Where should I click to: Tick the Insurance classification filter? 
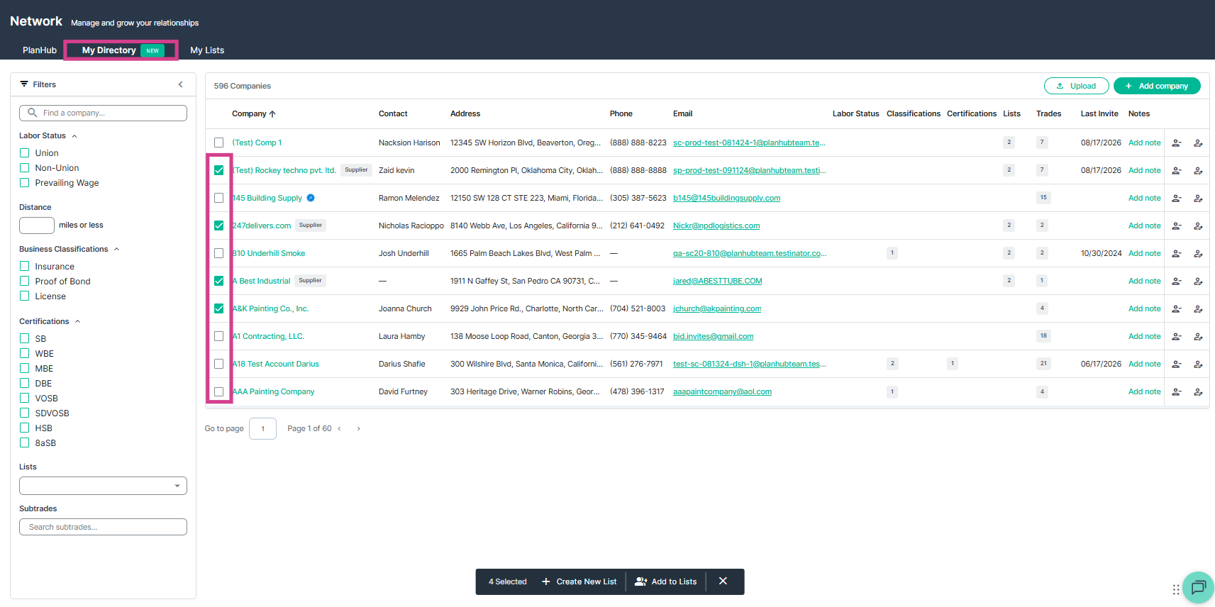pyautogui.click(x=25, y=267)
